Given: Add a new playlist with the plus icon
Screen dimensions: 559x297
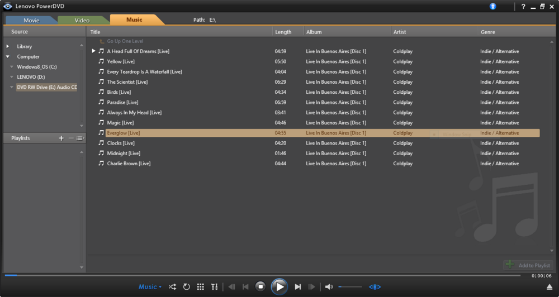Looking at the screenshot, I should [61, 138].
